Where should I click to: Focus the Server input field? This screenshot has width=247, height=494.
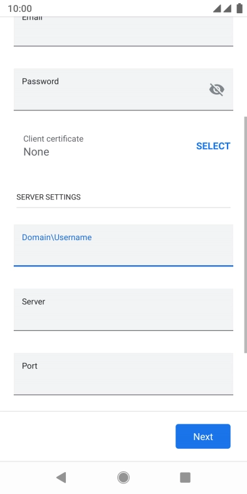point(124,310)
